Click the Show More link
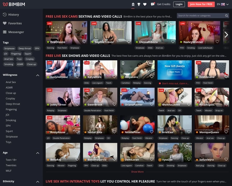Image resolution: width=232 pixels, height=186 pixels. pos(137,172)
